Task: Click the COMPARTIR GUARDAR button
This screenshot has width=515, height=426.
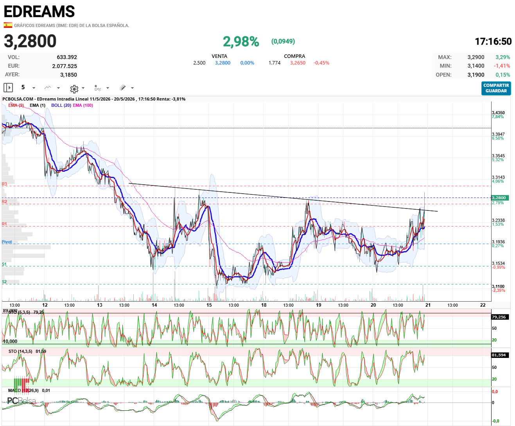Action: (496, 88)
